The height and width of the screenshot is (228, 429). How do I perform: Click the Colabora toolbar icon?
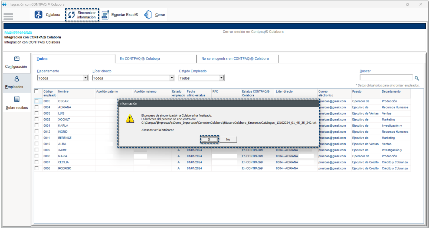[38, 15]
